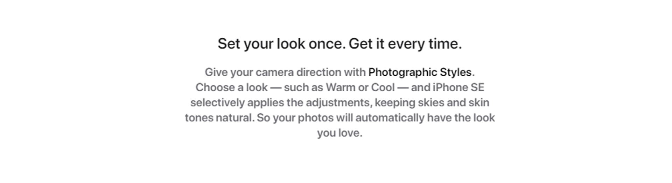Viewport: 672px width, 183px height.
Task: Click the words 'have the look'
Action: (461, 118)
